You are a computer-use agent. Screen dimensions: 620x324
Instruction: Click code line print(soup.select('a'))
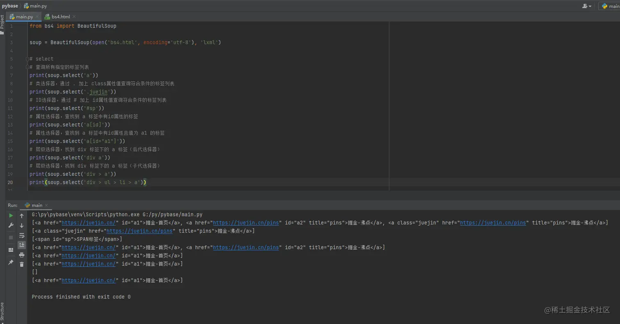64,75
